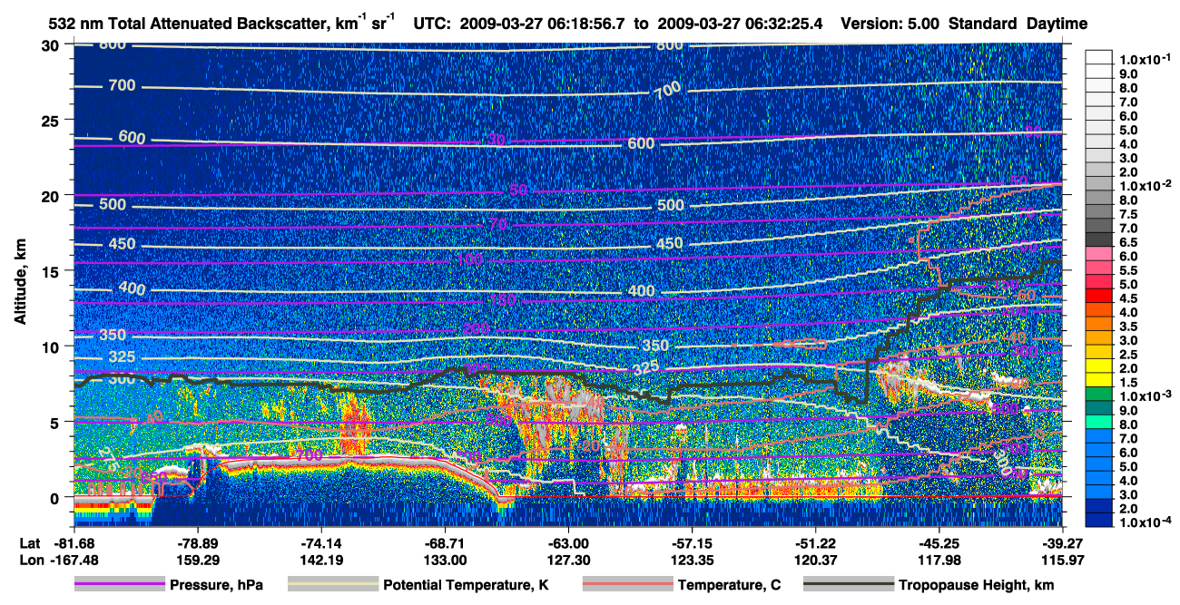Click the latitude value '-39.27'
Viewport: 1180px width, 605px height.
click(1063, 542)
